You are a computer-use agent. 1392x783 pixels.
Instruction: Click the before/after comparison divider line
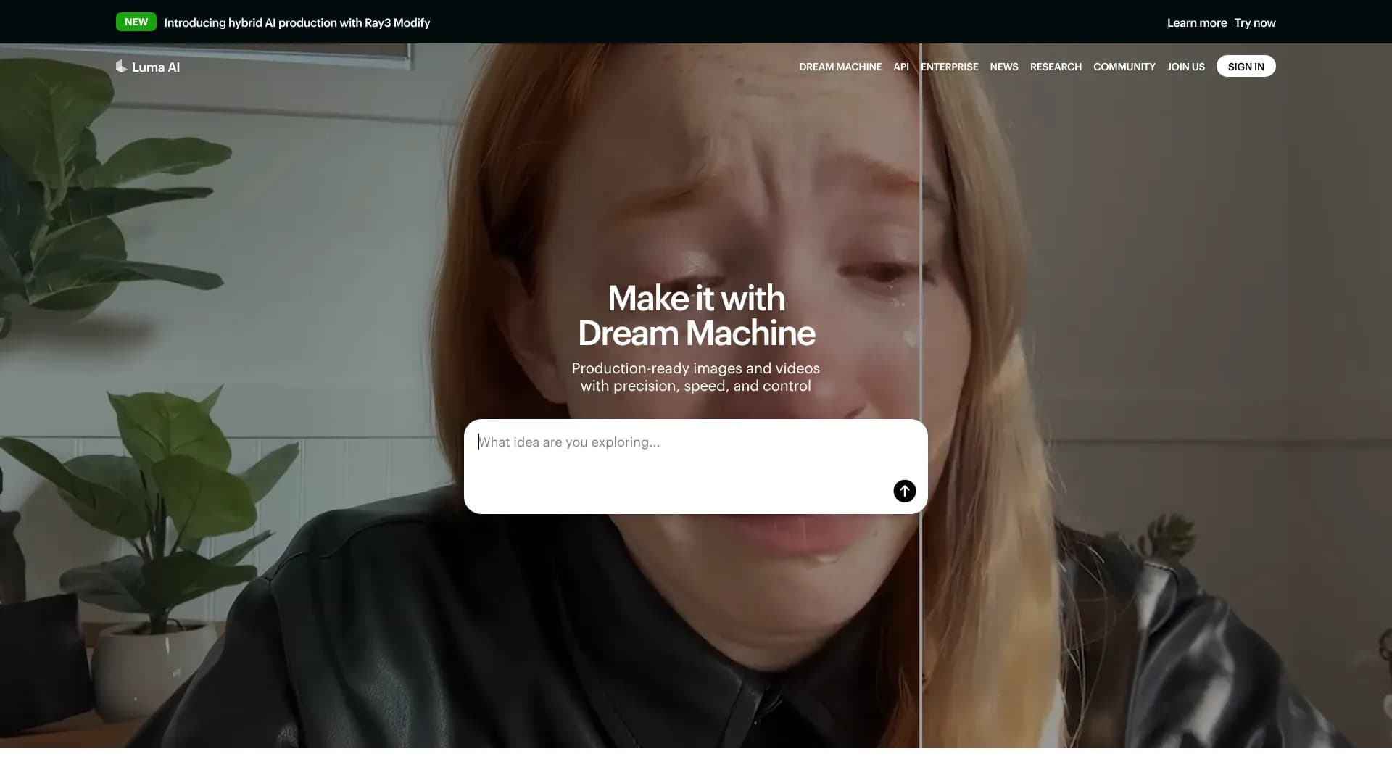921,616
